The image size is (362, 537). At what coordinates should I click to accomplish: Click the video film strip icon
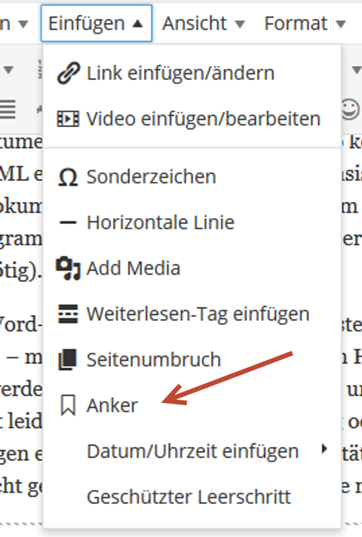tap(68, 119)
